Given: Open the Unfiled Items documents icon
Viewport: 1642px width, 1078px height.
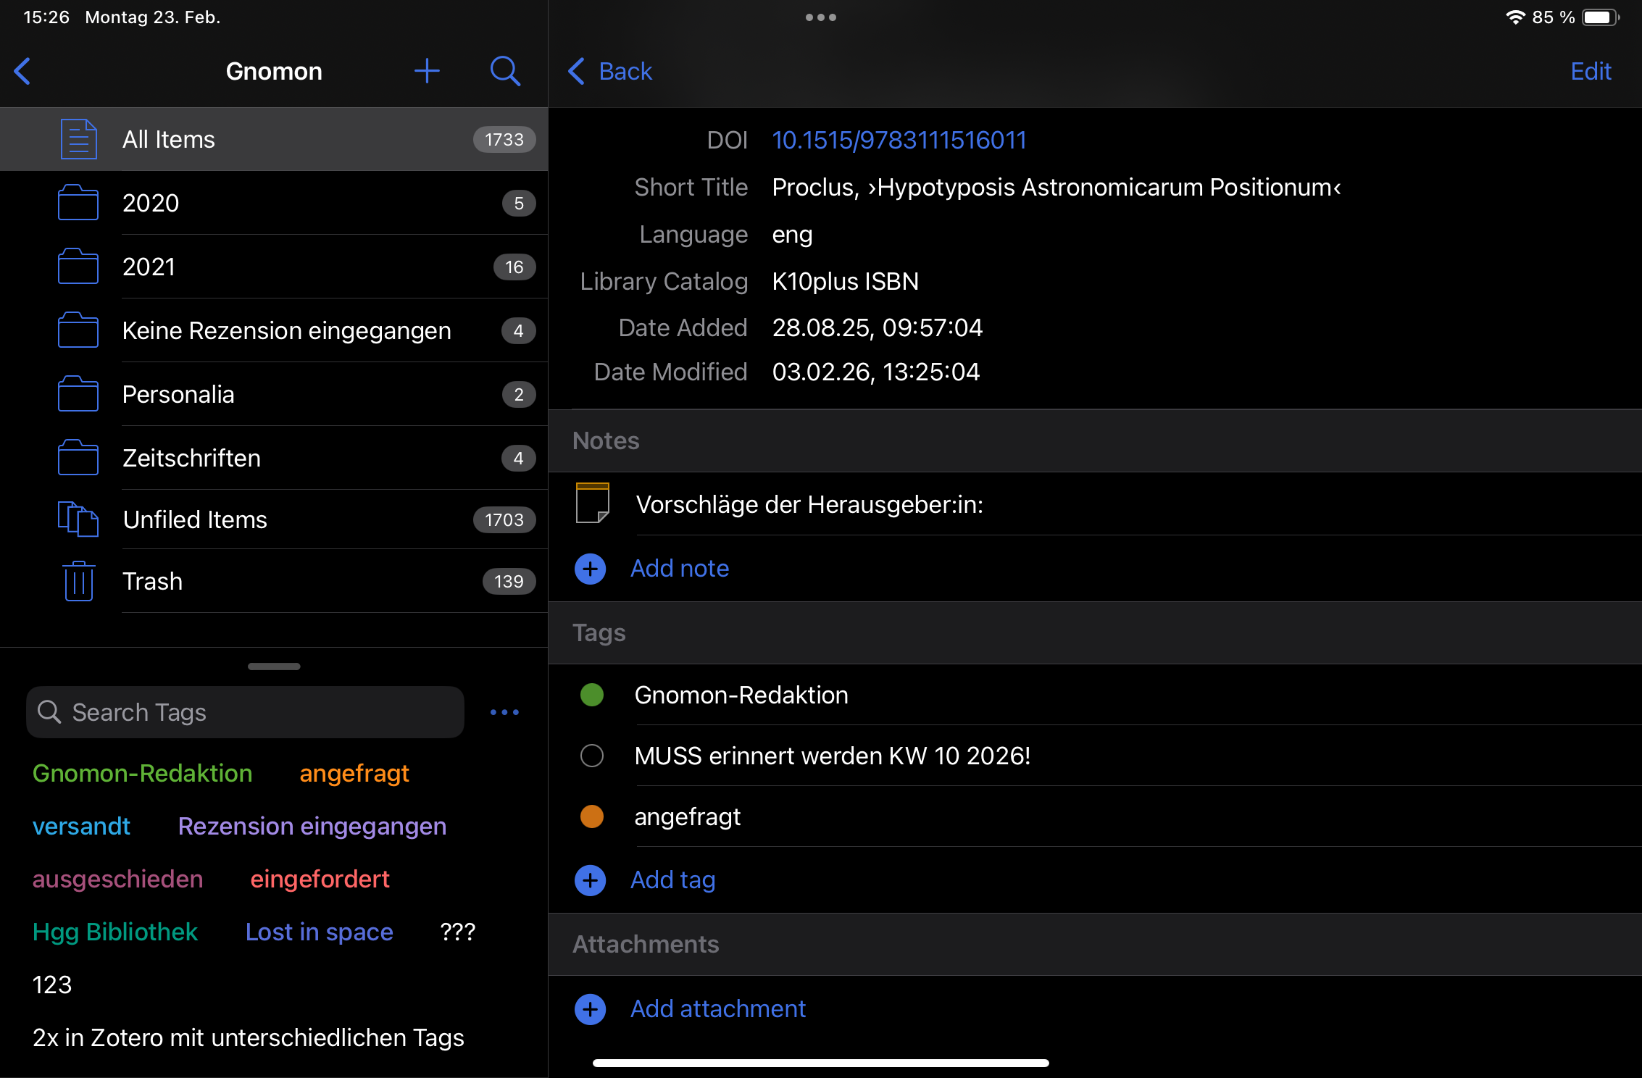Looking at the screenshot, I should [x=78, y=519].
